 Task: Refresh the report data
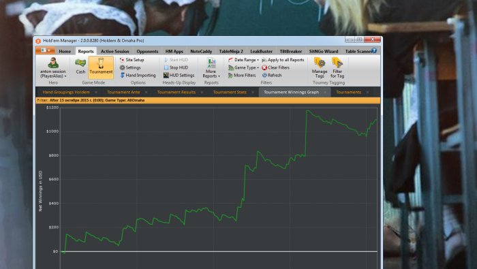[x=272, y=75]
